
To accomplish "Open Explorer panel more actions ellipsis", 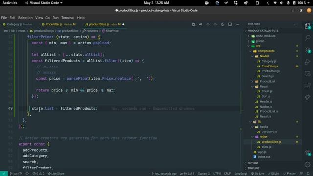I will pos(296,24).
